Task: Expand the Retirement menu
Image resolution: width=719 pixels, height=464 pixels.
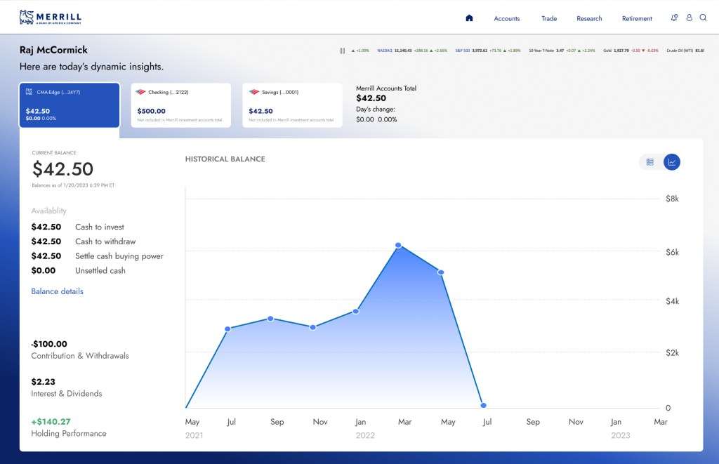Action: pyautogui.click(x=637, y=19)
